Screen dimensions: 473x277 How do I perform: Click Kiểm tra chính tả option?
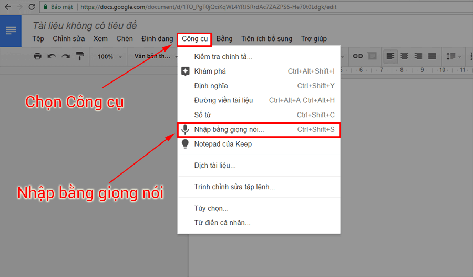[223, 57]
